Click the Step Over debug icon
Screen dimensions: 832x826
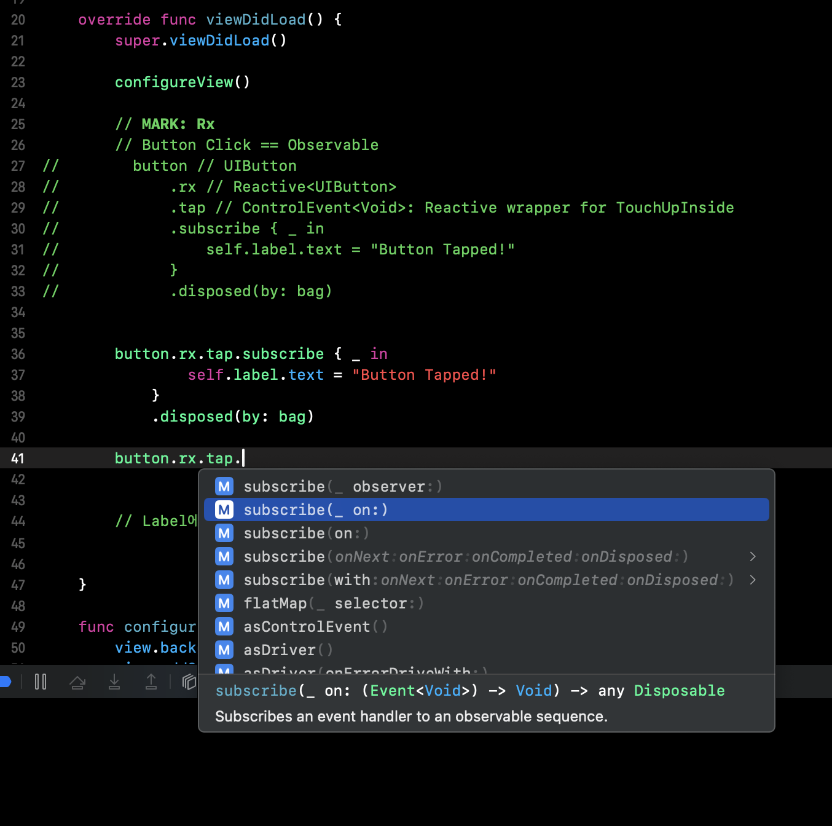click(77, 682)
